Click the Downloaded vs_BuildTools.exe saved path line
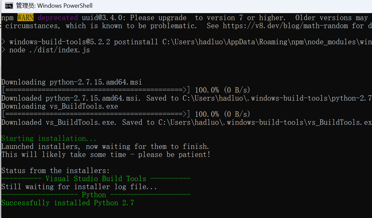 point(186,122)
